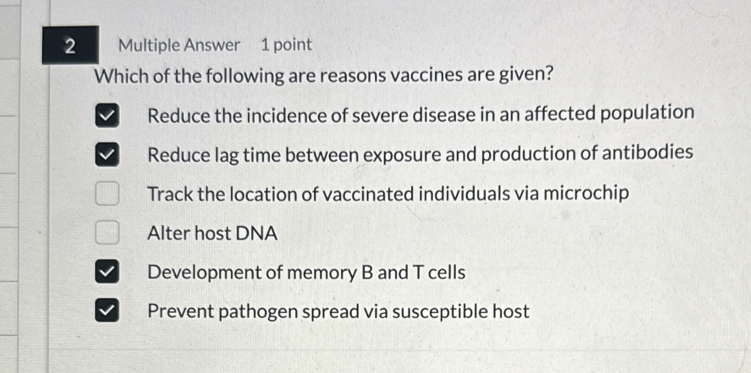This screenshot has height=373, width=751.
Task: Click the sidebar strip on the left edge
Action: [x=9, y=187]
